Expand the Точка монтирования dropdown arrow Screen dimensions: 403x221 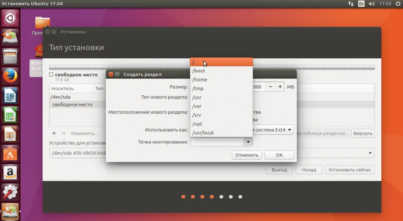point(248,142)
